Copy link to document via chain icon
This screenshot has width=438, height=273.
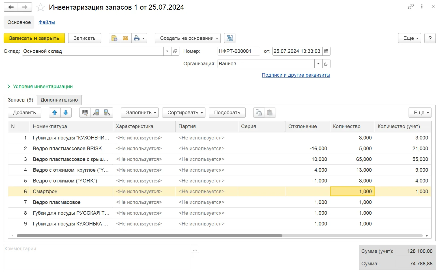click(411, 7)
